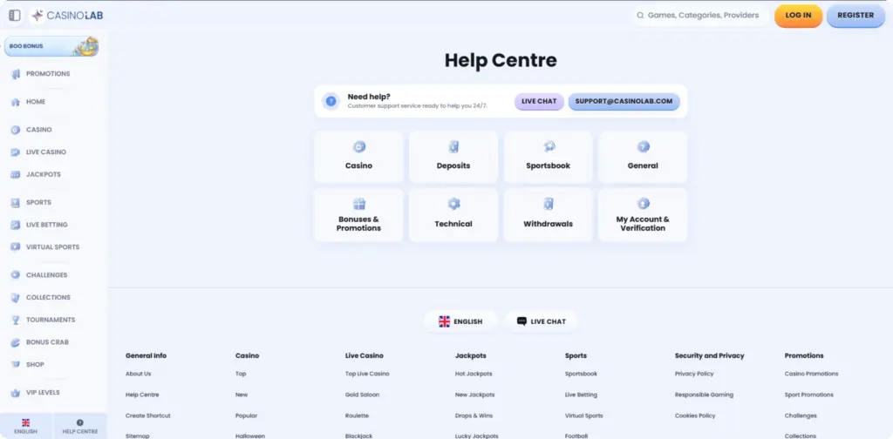Click the Top Live Casino footer link
The width and height of the screenshot is (893, 439).
[367, 374]
